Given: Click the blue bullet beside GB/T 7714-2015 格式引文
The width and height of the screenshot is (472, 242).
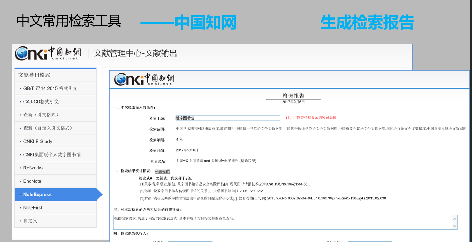Looking at the screenshot, I should [20, 88].
